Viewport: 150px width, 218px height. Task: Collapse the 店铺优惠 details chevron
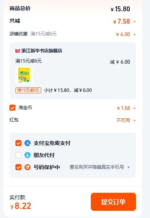(x=135, y=35)
